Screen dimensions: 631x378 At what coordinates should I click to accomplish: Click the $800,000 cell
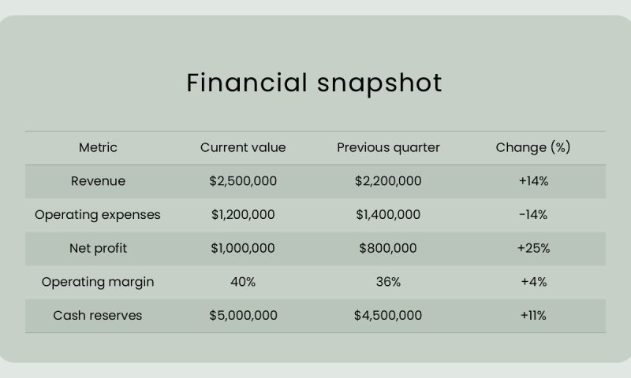pos(388,249)
